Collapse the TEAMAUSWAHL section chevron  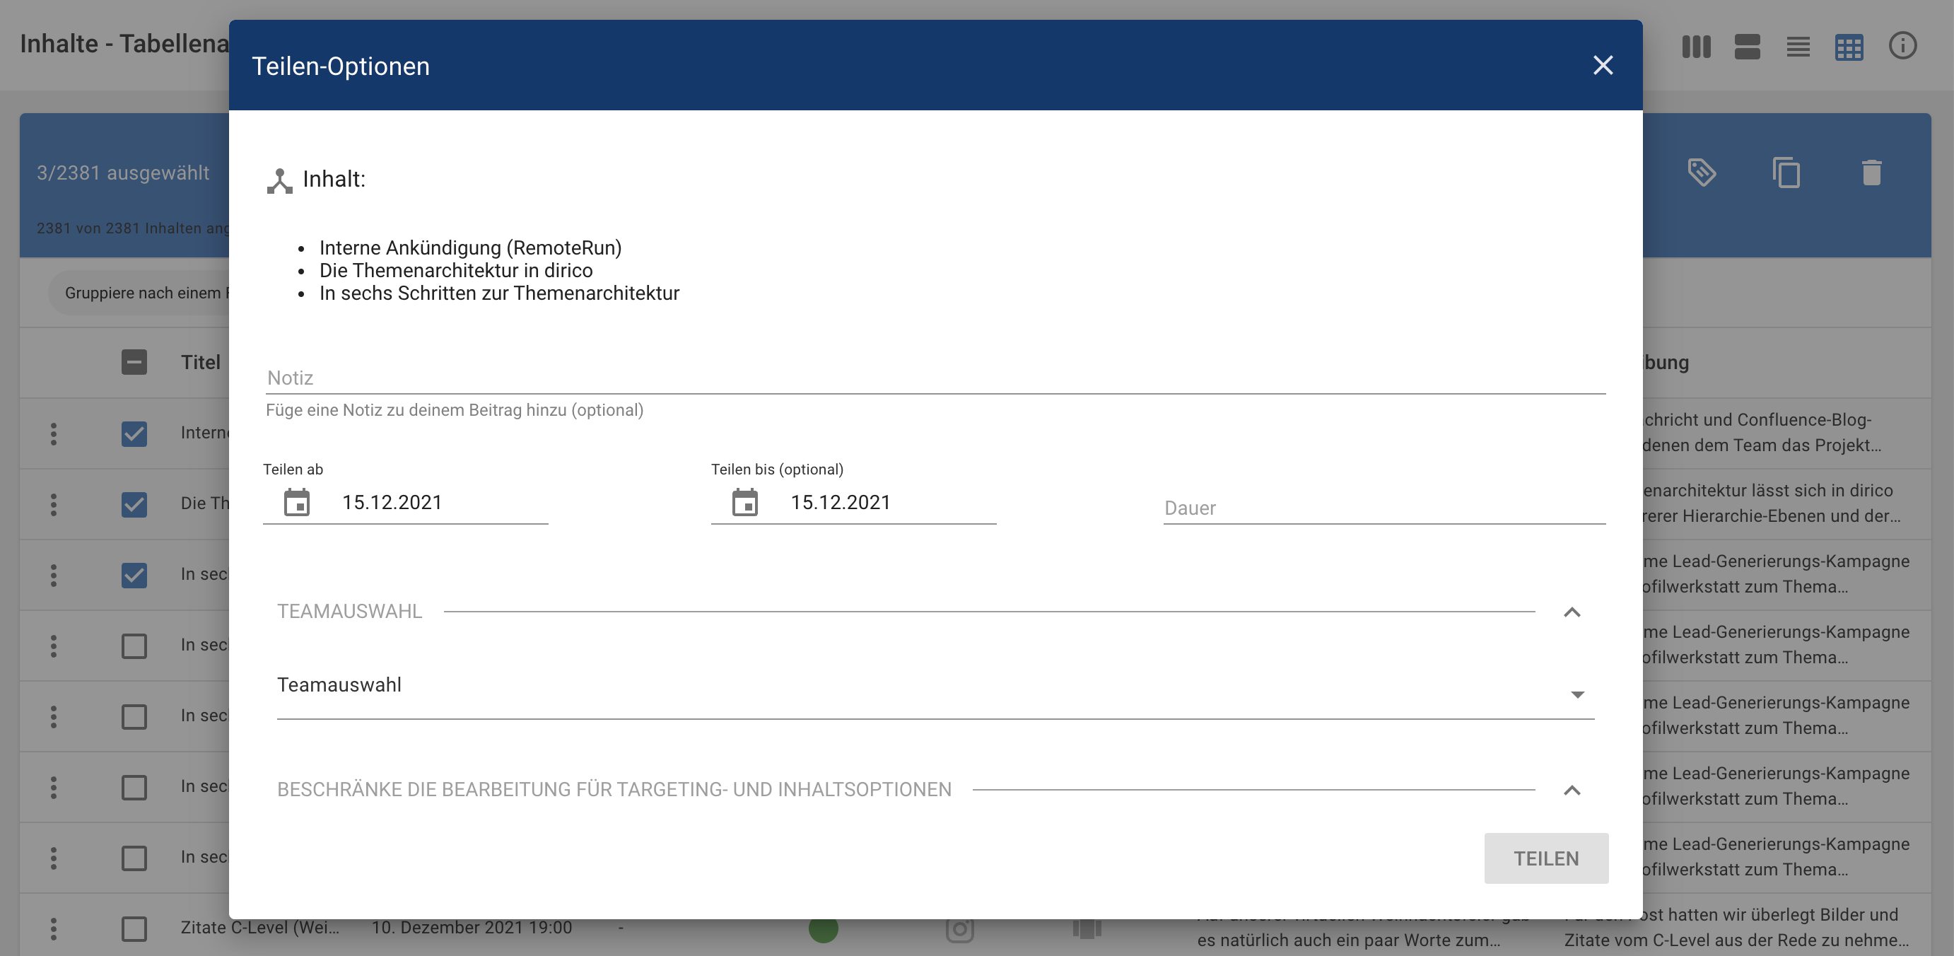1572,612
